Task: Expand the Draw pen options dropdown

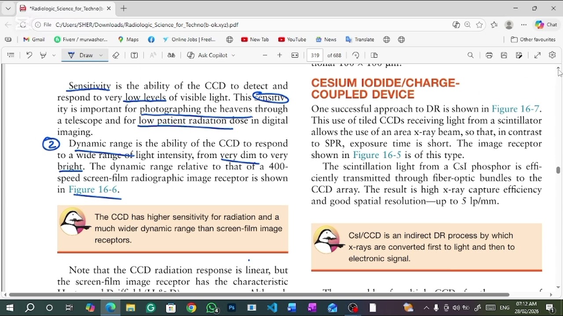Action: pyautogui.click(x=101, y=55)
